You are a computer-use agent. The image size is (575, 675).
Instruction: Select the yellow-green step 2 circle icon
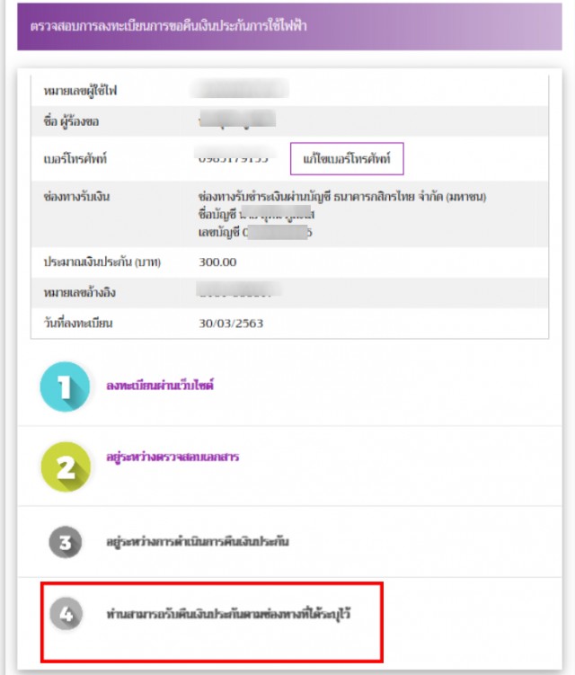pyautogui.click(x=66, y=466)
